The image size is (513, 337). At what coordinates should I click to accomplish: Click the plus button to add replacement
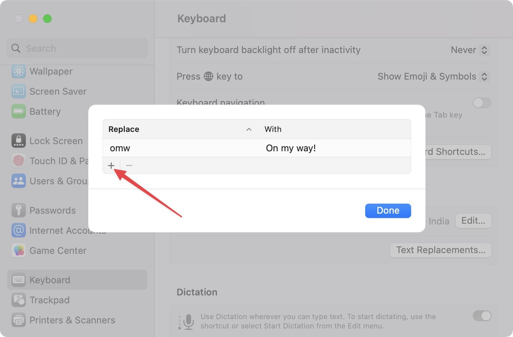(x=111, y=165)
